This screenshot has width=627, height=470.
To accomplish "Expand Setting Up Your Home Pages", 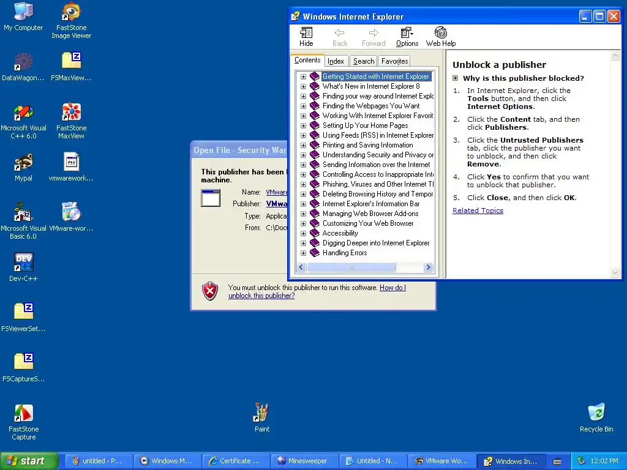I will point(303,125).
